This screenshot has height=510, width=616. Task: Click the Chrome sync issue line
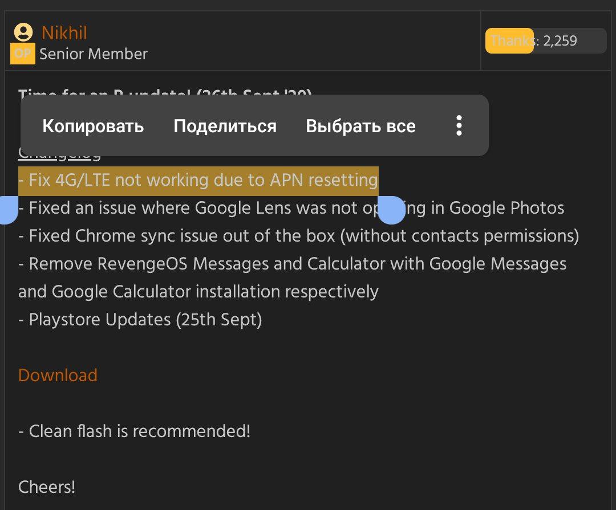pos(298,236)
